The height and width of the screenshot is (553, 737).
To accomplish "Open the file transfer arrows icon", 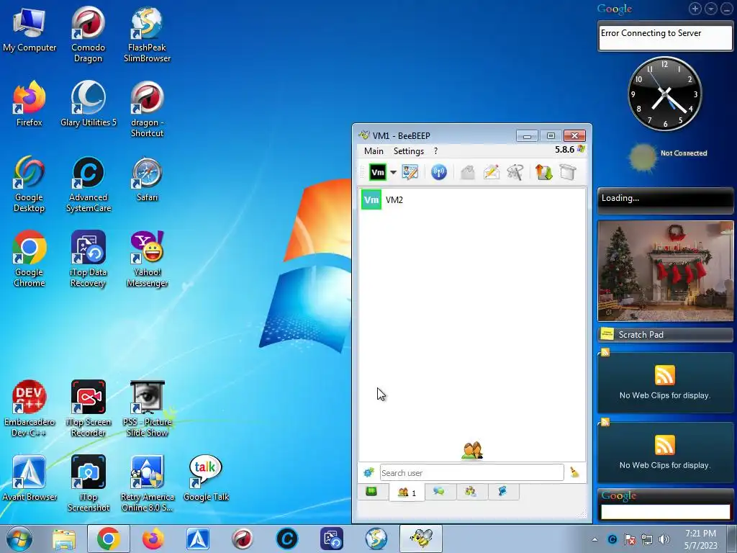I will (544, 172).
